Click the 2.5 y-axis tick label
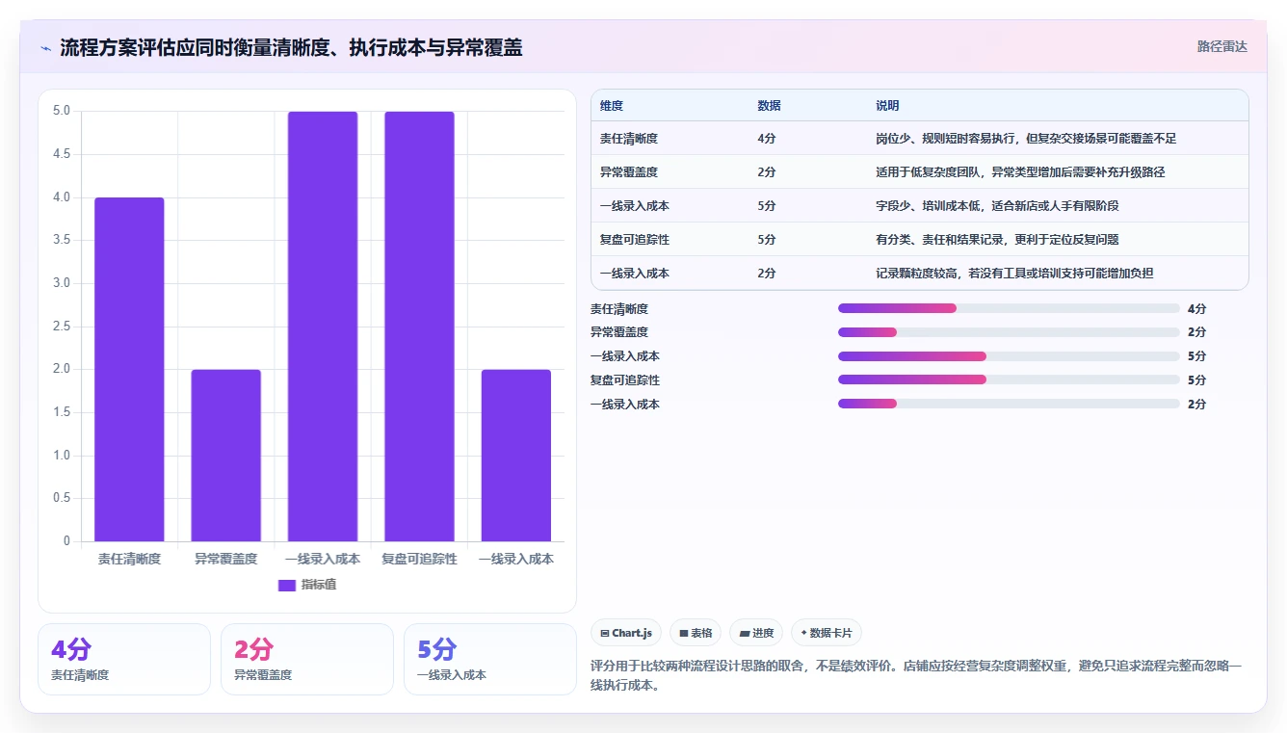This screenshot has height=733, width=1287. point(62,327)
